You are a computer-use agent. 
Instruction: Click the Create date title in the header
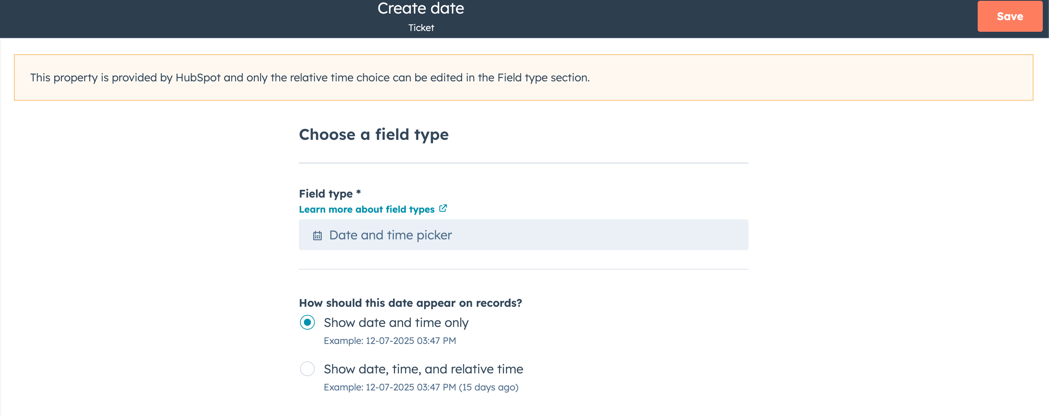point(420,9)
